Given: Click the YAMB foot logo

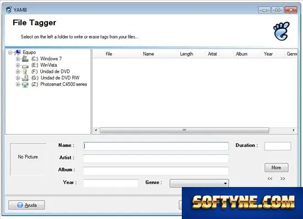Looking at the screenshot, I should [x=282, y=31].
